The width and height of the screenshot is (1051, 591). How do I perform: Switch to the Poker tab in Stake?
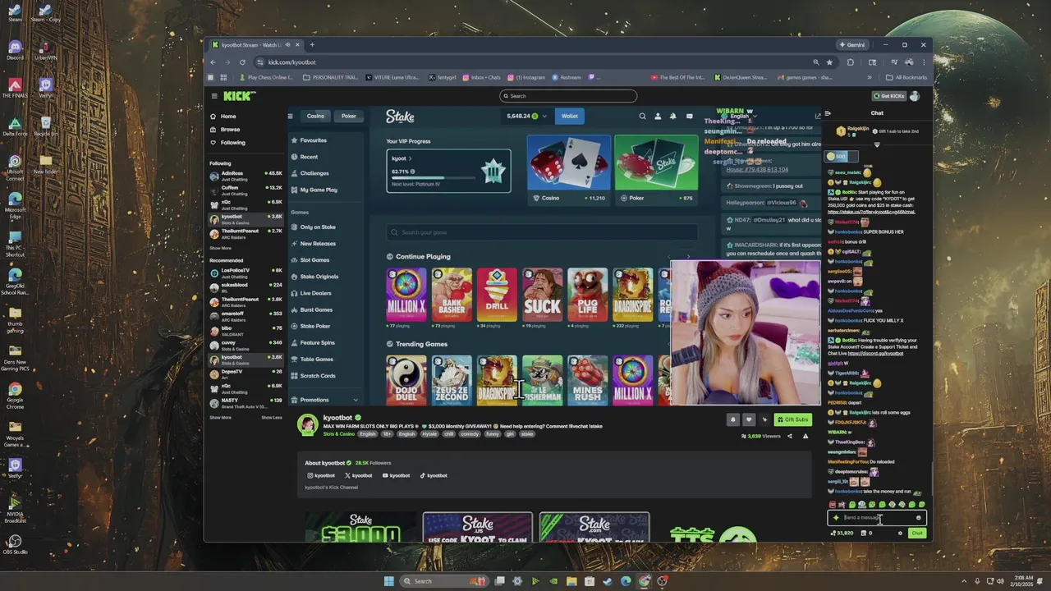(x=349, y=116)
